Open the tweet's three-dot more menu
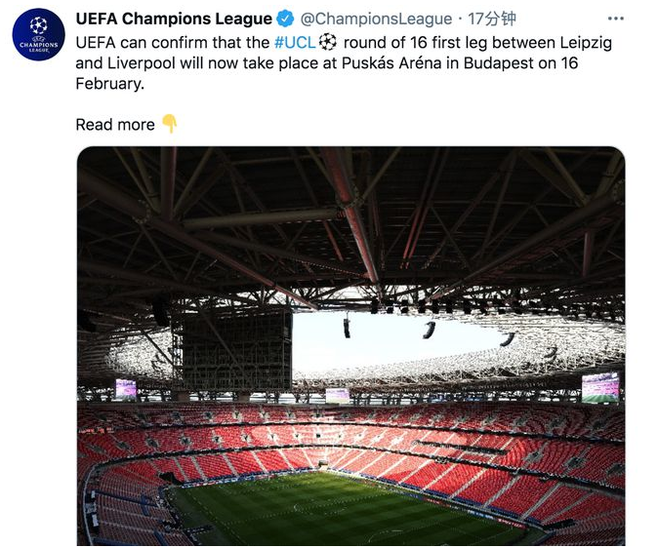Screen dimensions: 658x548 click(x=615, y=19)
